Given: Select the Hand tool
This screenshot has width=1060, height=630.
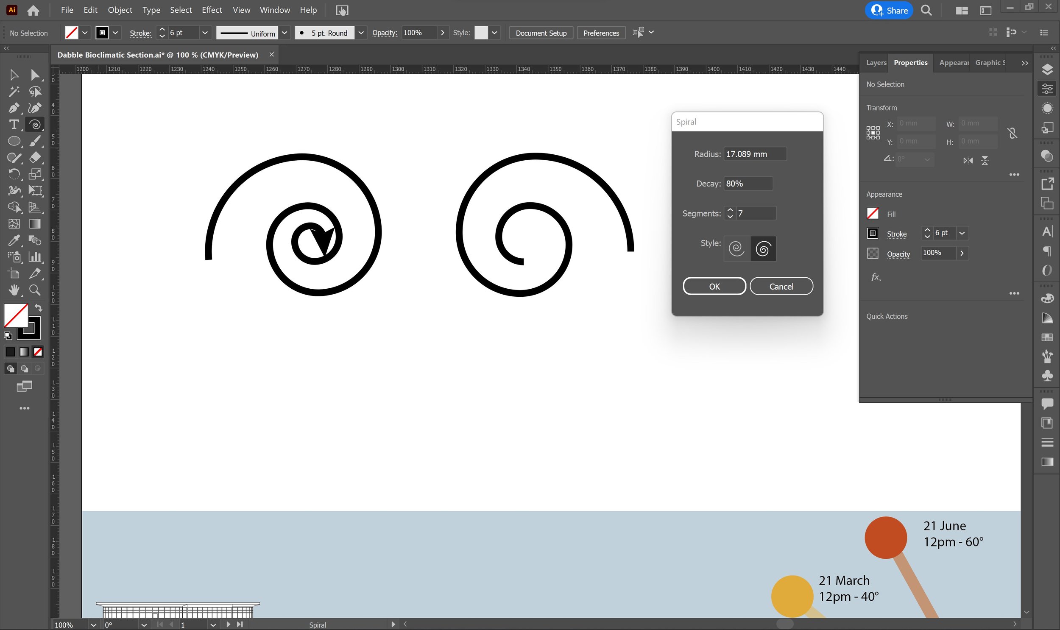Looking at the screenshot, I should [x=14, y=290].
